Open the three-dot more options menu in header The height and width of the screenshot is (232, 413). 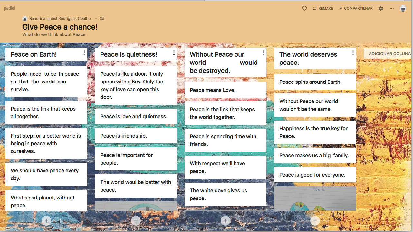pyautogui.click(x=392, y=9)
